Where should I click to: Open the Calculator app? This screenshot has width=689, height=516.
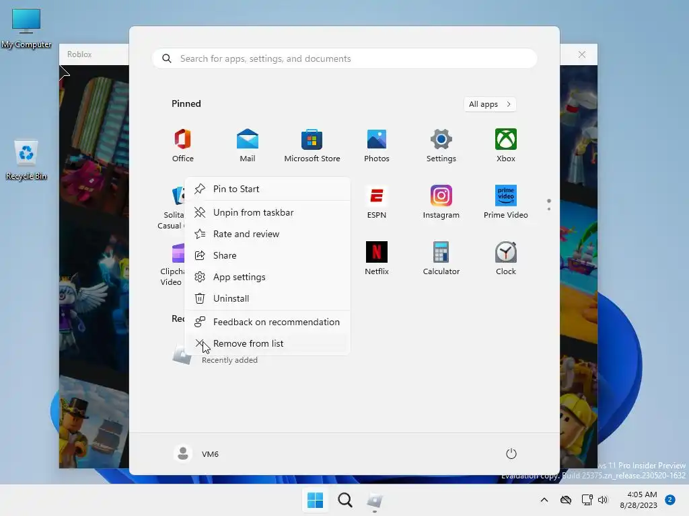point(441,259)
